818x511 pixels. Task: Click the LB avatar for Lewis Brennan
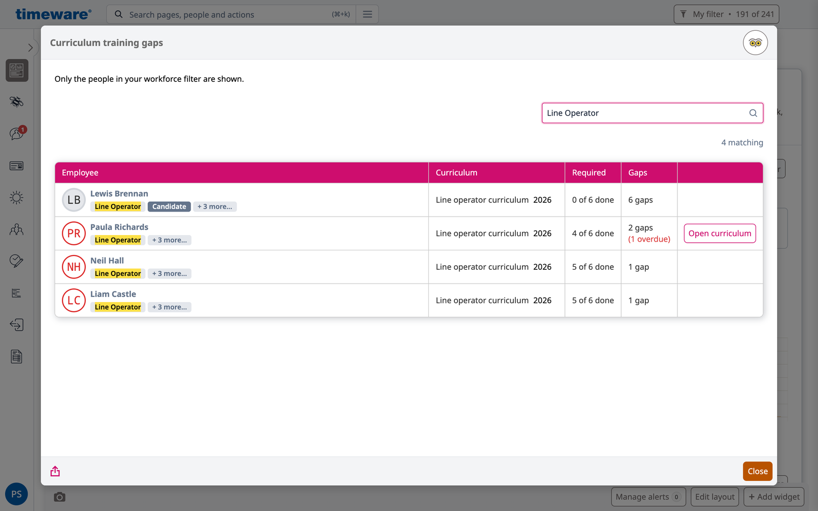tap(74, 200)
